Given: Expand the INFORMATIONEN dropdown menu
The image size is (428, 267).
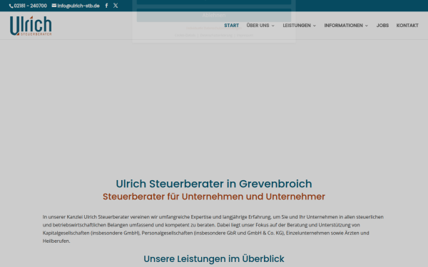Looking at the screenshot, I should 346,26.
